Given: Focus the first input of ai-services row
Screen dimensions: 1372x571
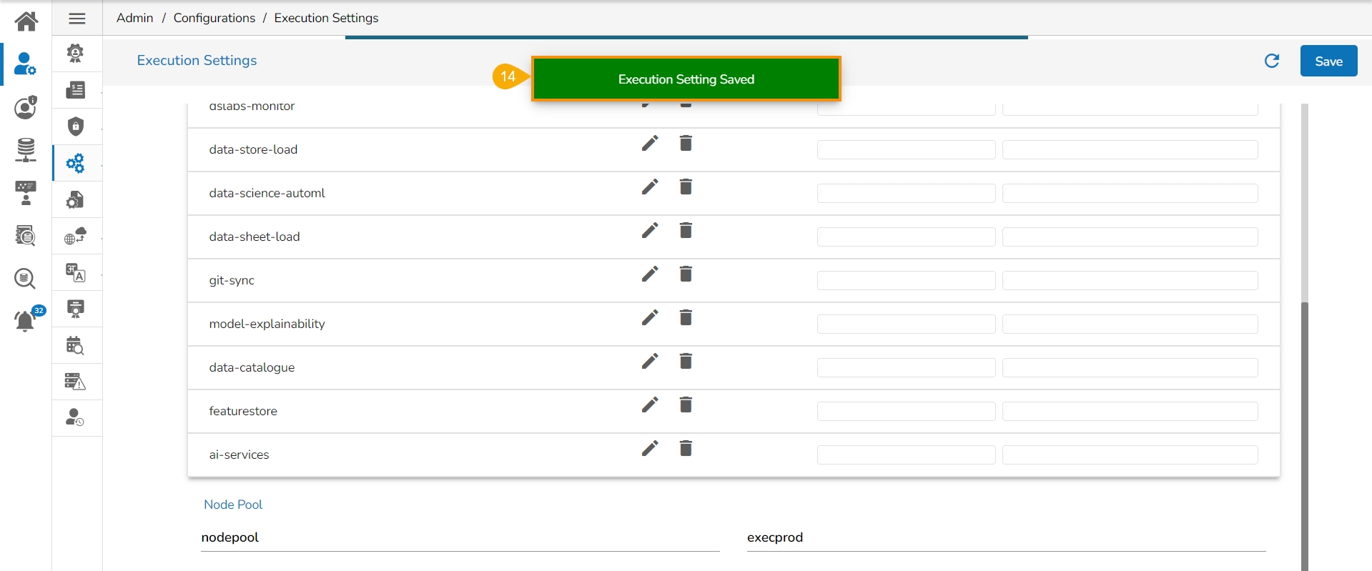Looking at the screenshot, I should [907, 455].
